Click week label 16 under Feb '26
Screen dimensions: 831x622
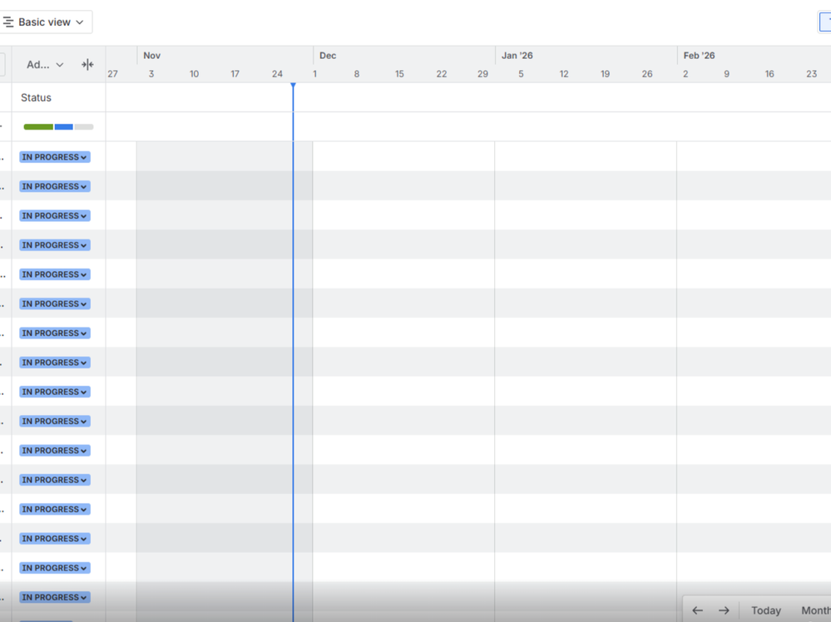tap(769, 74)
